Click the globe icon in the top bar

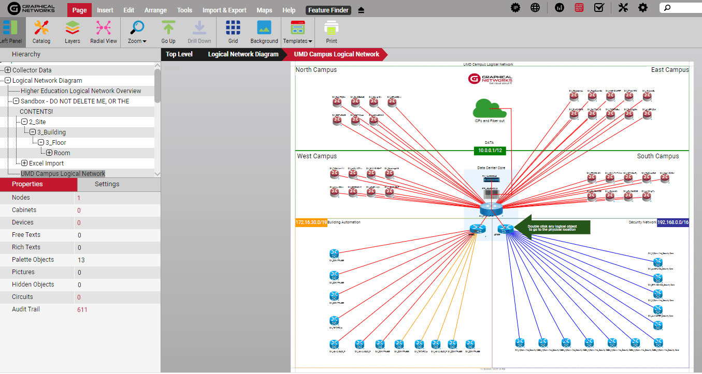535,7
